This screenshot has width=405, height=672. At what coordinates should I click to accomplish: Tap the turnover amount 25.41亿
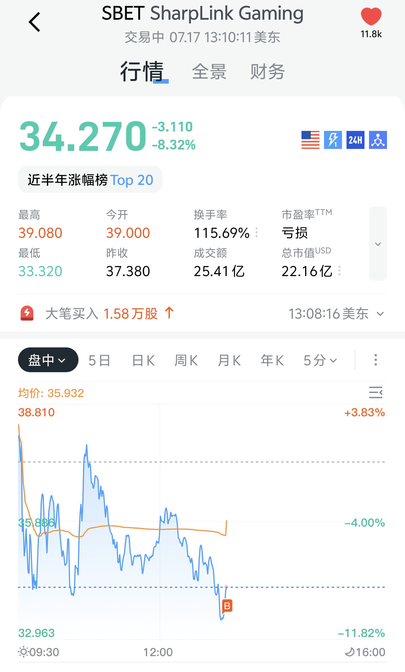[219, 271]
